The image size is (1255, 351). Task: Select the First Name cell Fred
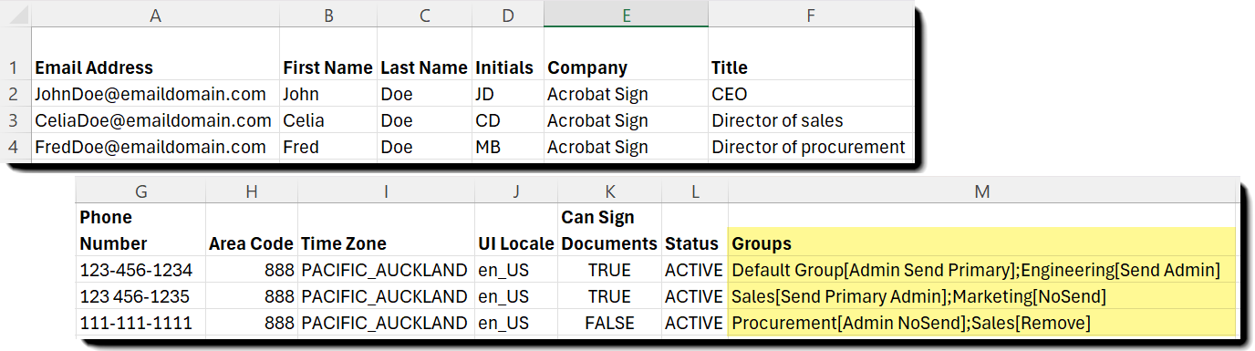click(x=328, y=147)
